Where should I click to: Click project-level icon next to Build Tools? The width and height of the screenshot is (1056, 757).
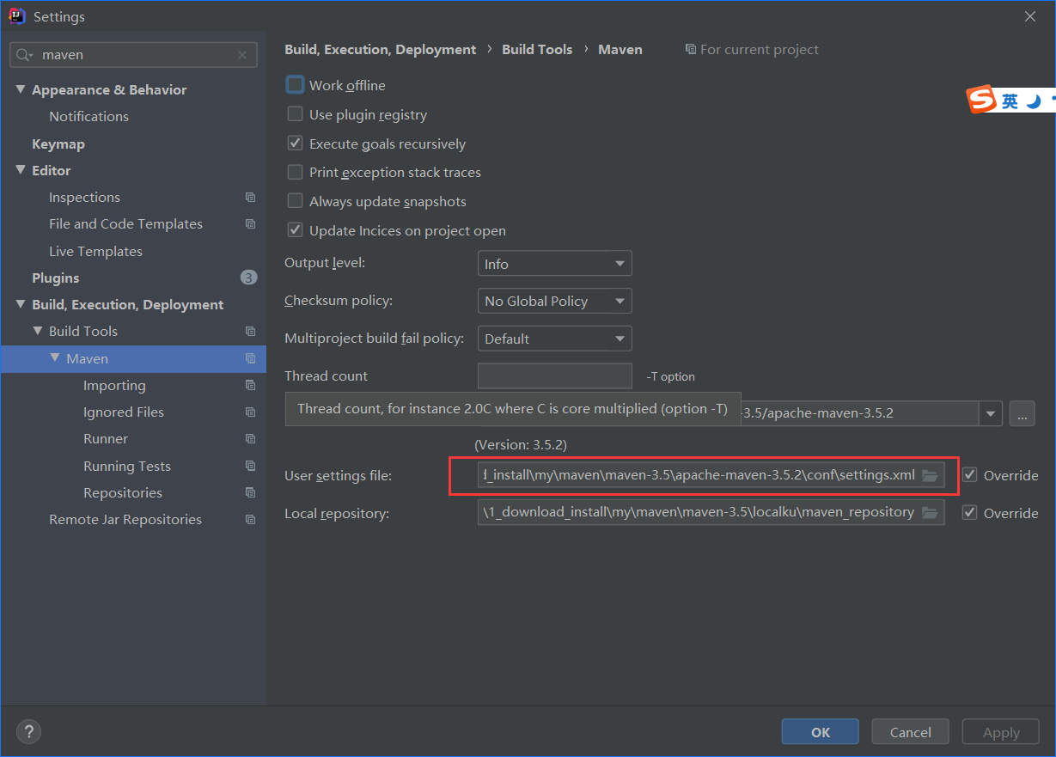pyautogui.click(x=250, y=332)
